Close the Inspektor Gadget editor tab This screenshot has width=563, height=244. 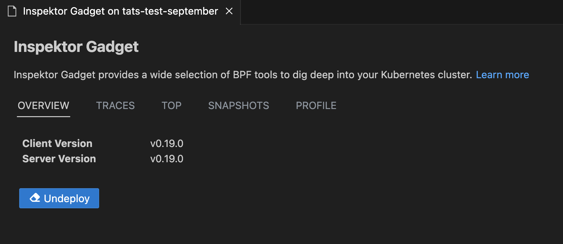pos(229,11)
